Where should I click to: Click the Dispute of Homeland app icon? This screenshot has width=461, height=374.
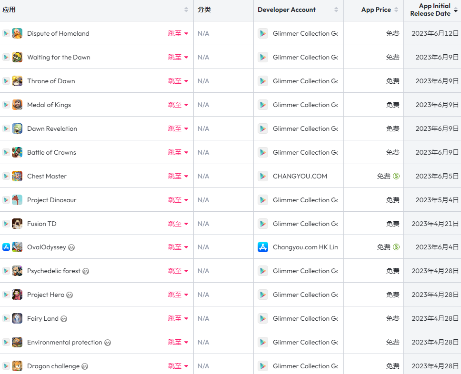point(17,33)
